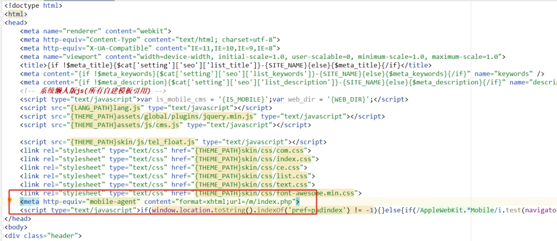Click the doctype html declaration
Image resolution: width=557 pixels, height=241 pixels.
click(33, 6)
